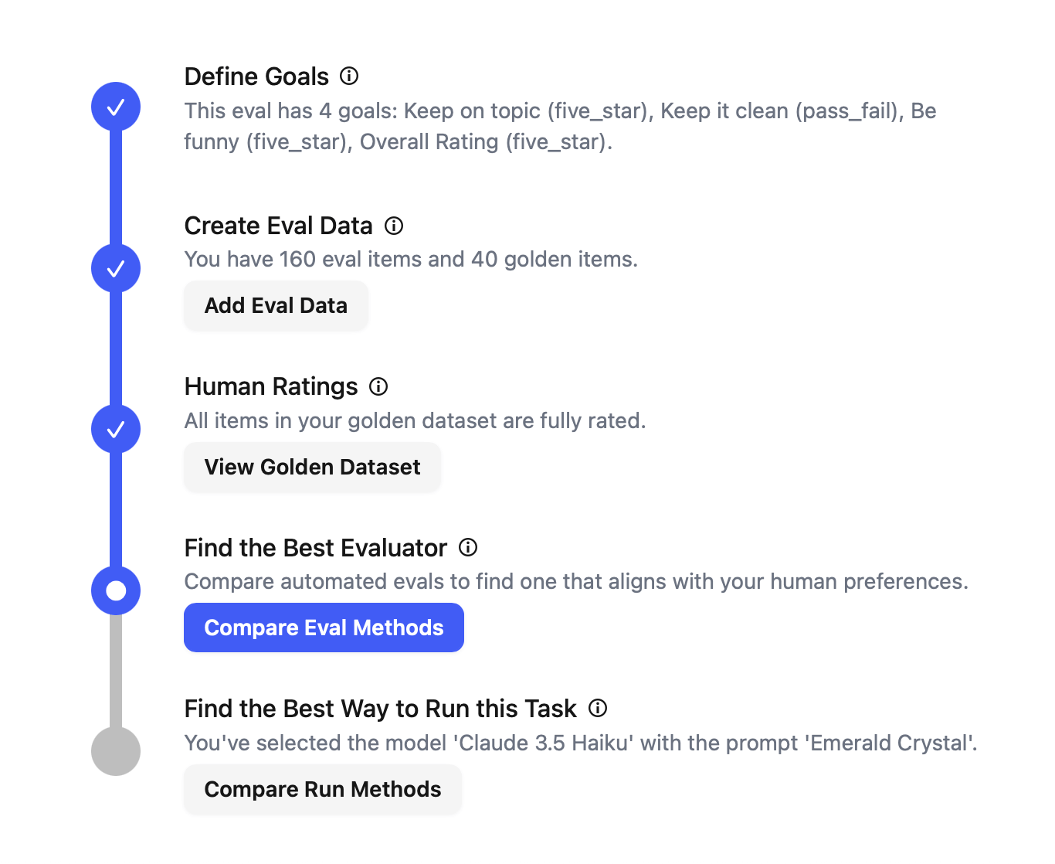Select the Human Ratings section title
The image size is (1055, 864).
point(270,386)
